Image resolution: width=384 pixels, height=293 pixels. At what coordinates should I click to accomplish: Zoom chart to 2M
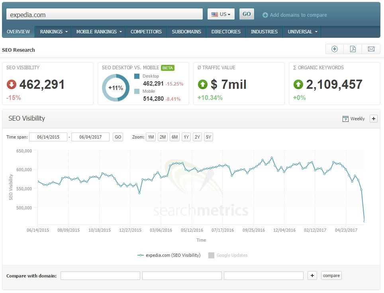tap(163, 137)
